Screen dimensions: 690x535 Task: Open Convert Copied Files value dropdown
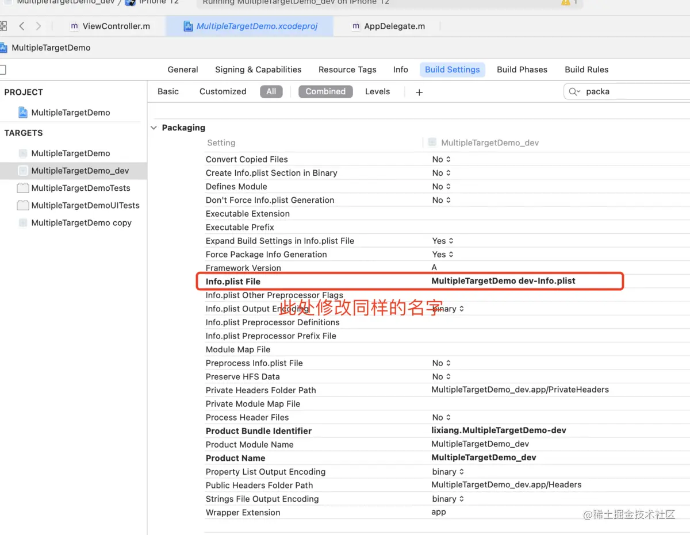click(442, 159)
